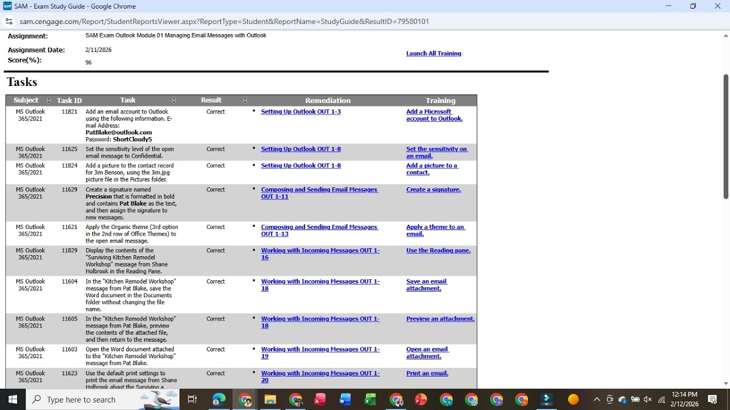Viewport: 730px width, 410px height.
Task: Open Incoming Messages OUT 1-18 for task 11604
Action: pyautogui.click(x=320, y=285)
